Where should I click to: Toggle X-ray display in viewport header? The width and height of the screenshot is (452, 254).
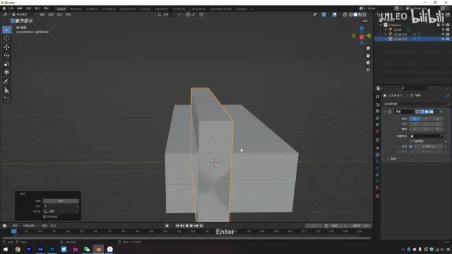(x=345, y=14)
